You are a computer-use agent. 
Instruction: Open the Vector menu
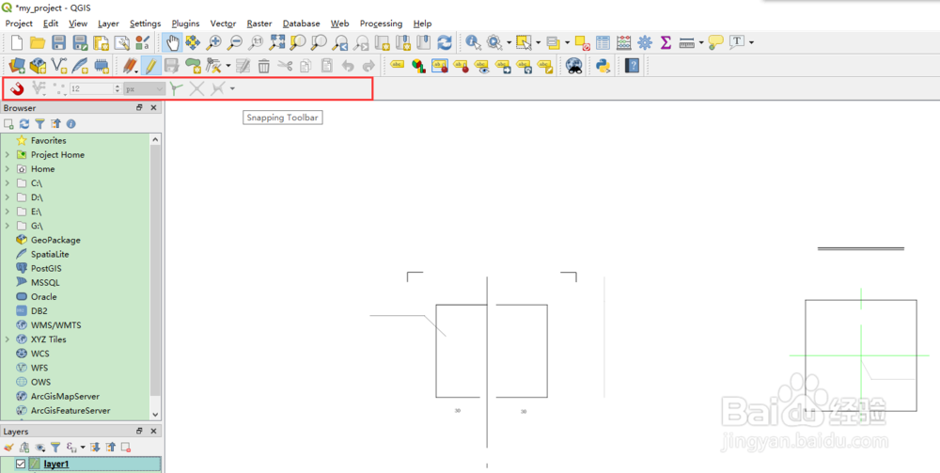click(223, 24)
